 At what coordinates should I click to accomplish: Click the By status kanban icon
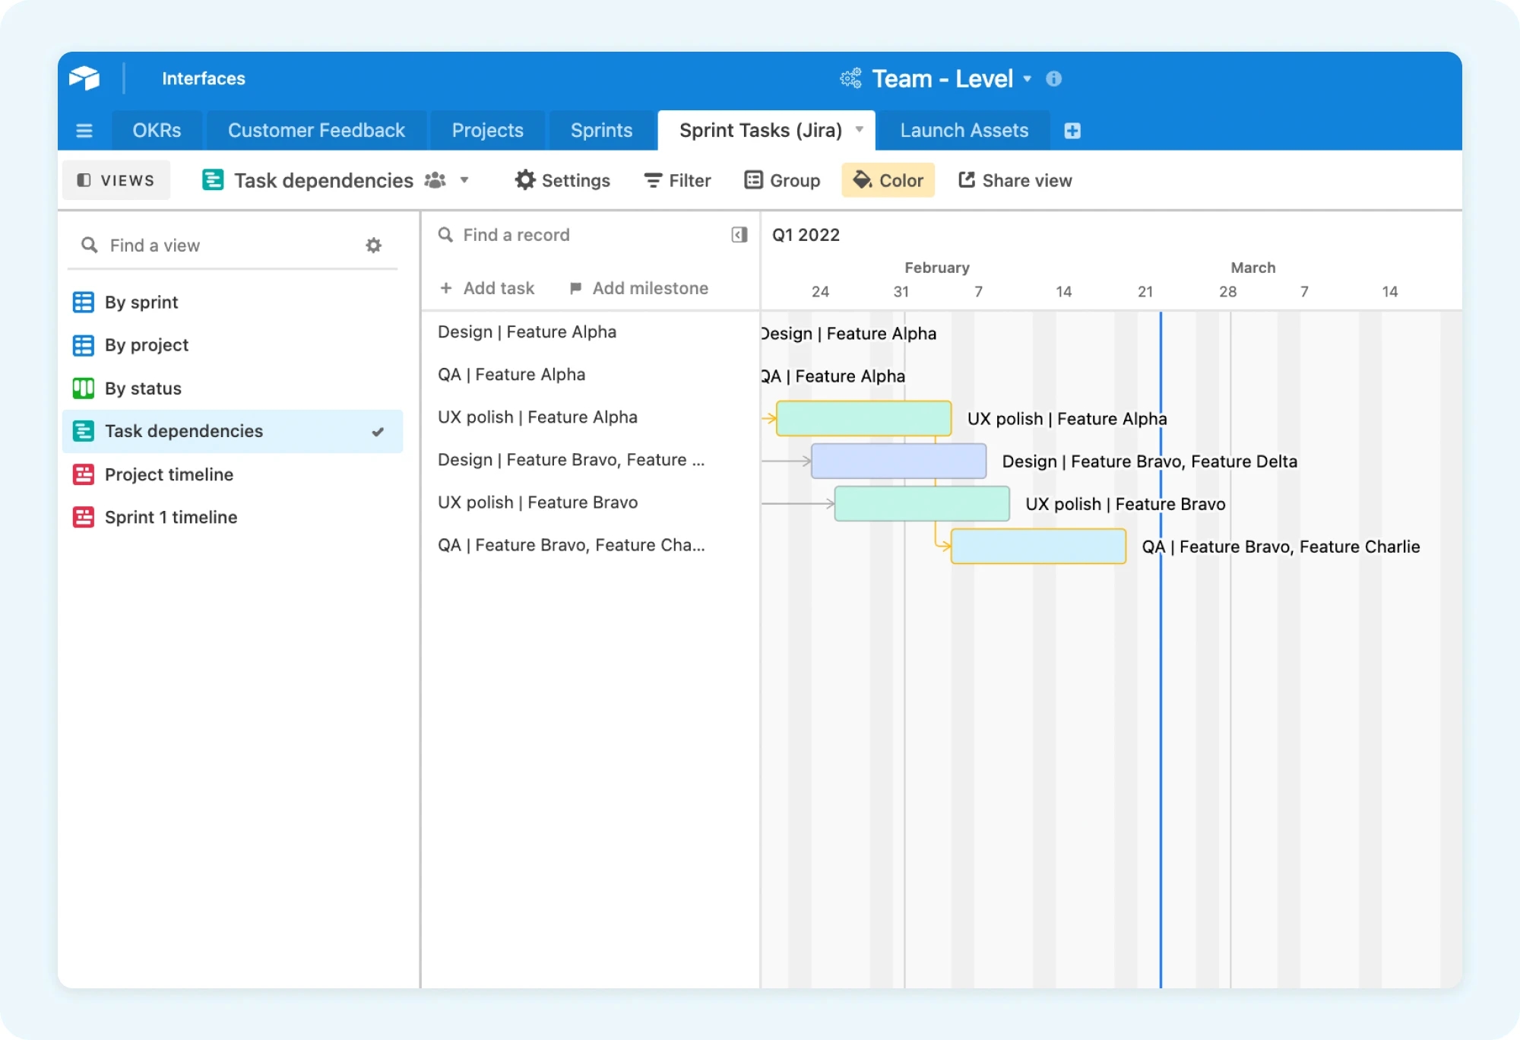coord(84,388)
